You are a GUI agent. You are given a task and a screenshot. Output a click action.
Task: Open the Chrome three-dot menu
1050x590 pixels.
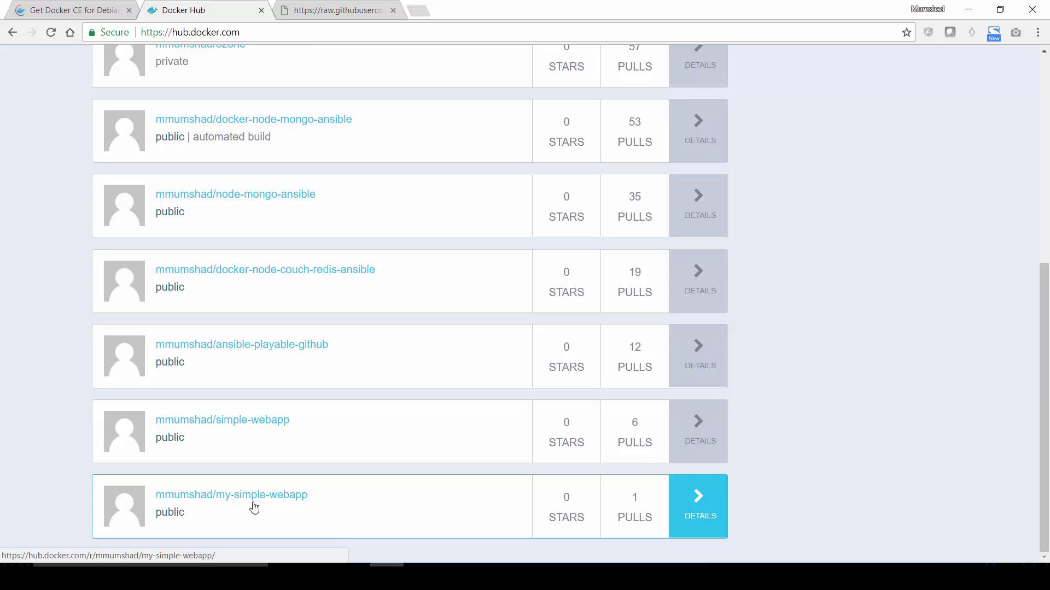(x=1037, y=32)
